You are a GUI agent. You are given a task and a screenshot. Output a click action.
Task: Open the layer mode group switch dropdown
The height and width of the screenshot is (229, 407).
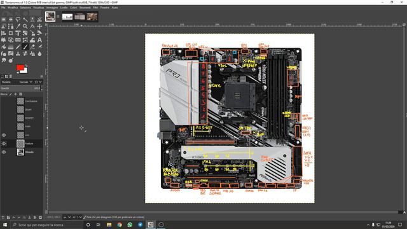tap(38, 82)
